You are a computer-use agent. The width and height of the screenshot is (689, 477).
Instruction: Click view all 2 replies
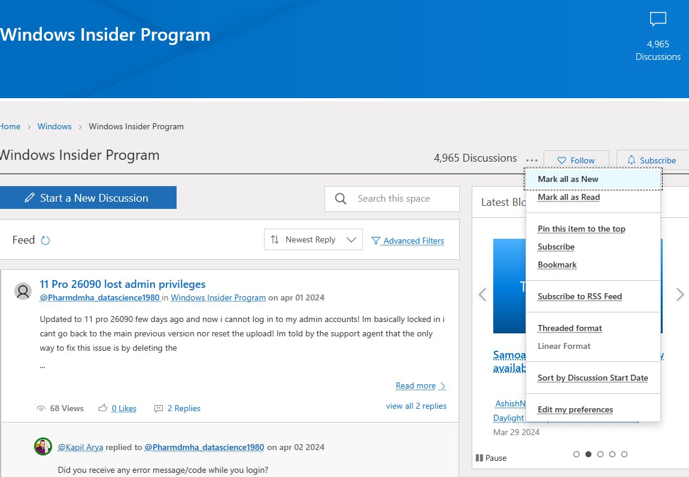pos(416,406)
